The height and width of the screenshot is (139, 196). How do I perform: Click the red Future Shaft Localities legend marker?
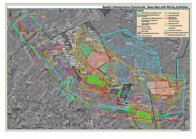[139, 23]
